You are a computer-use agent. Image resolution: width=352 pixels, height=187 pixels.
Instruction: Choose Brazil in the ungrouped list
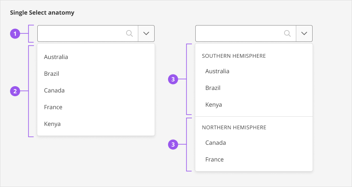coord(52,74)
